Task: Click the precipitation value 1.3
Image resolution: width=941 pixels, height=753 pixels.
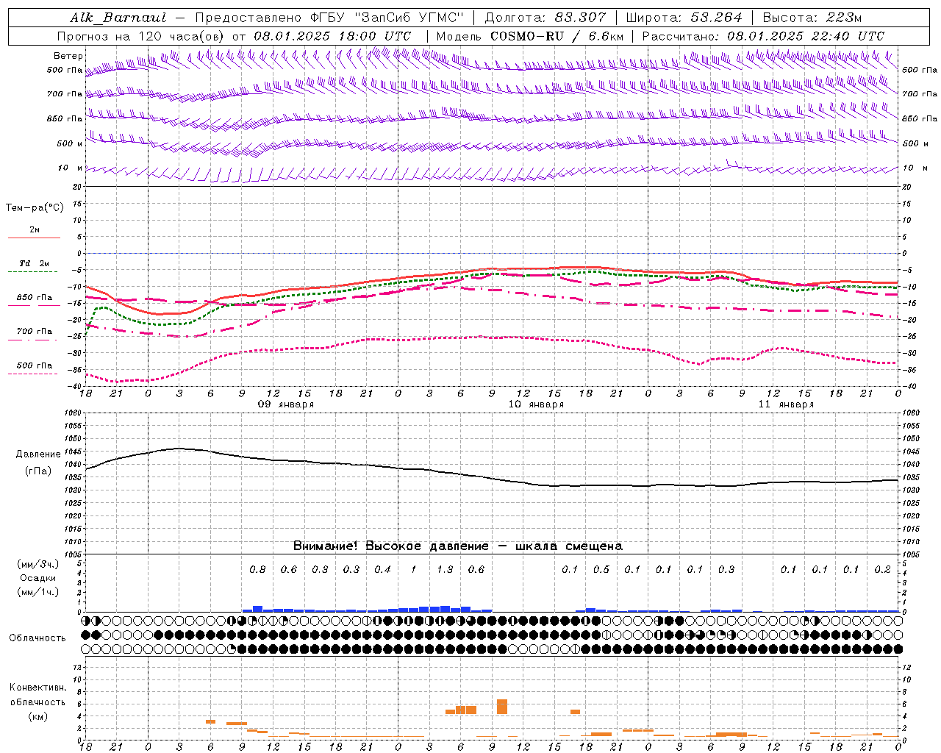Action: click(445, 569)
